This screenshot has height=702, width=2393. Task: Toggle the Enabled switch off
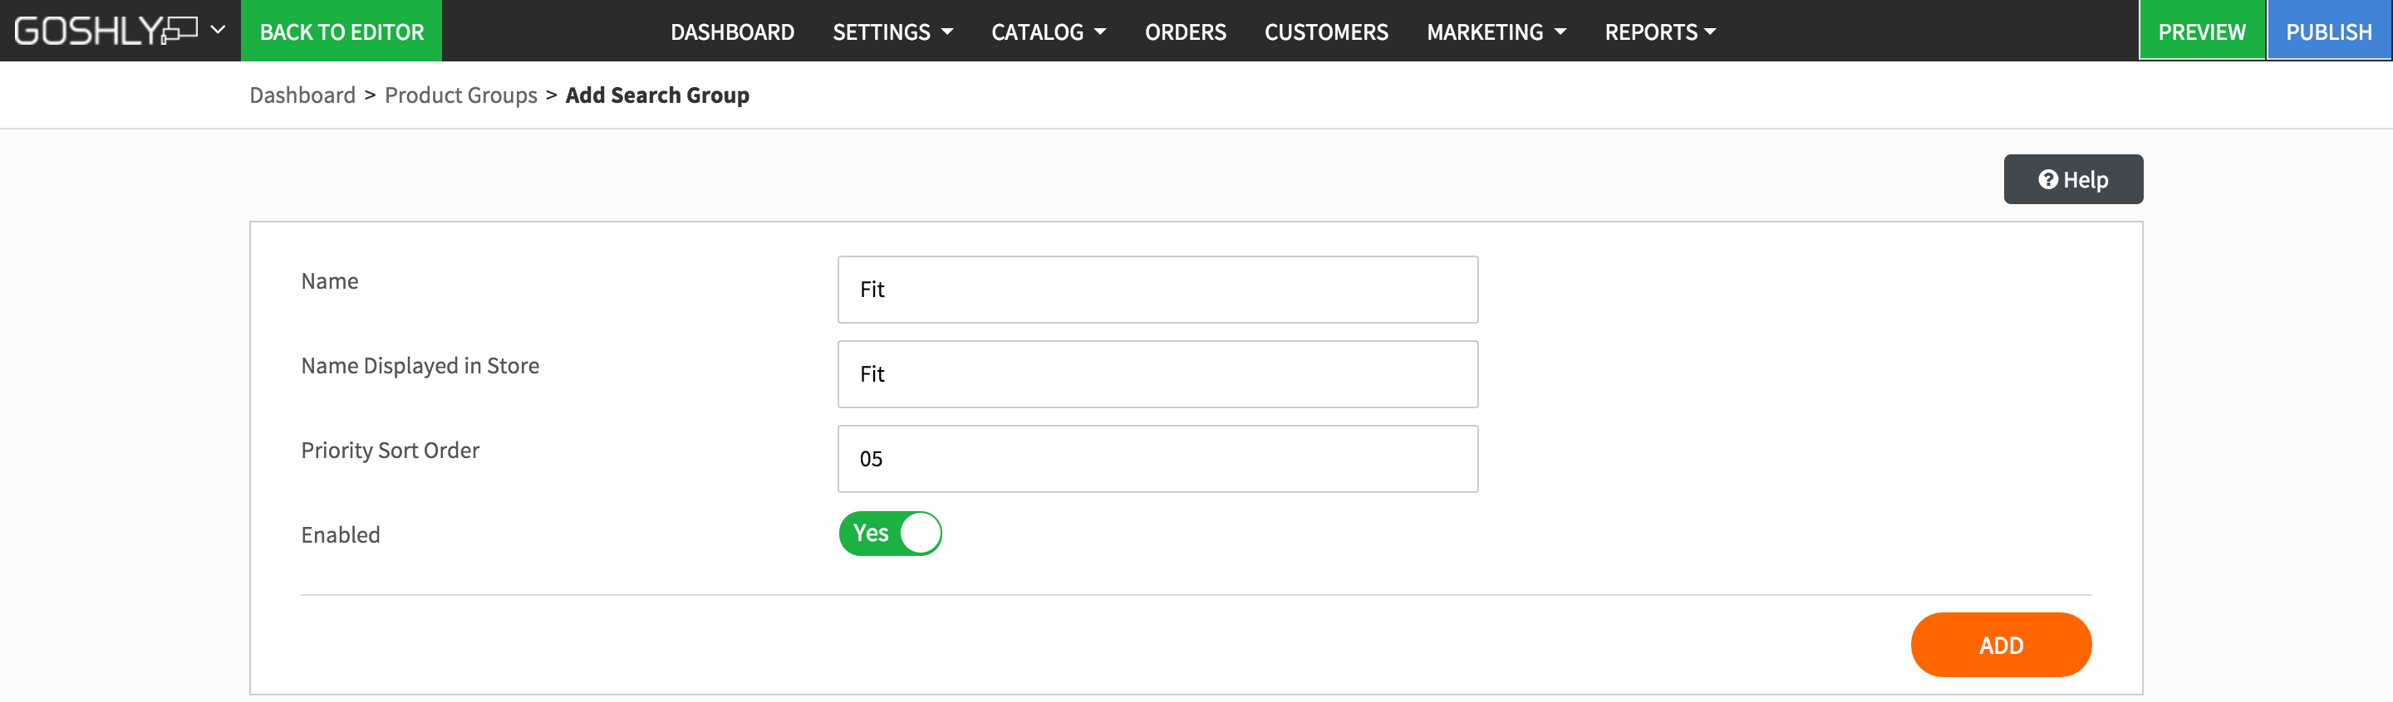click(x=890, y=534)
